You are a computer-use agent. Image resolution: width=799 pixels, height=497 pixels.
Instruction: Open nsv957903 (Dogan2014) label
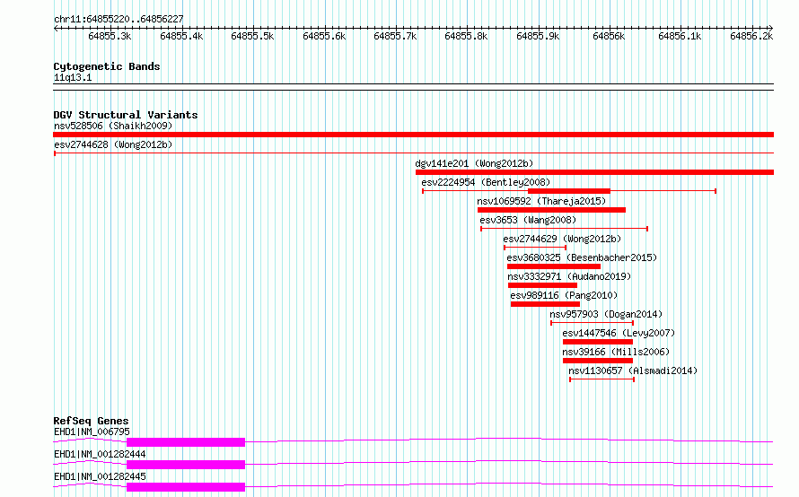click(606, 314)
